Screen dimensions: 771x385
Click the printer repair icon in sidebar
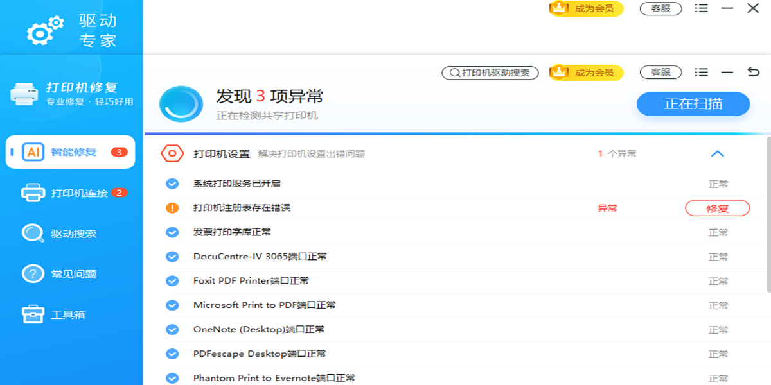point(24,94)
